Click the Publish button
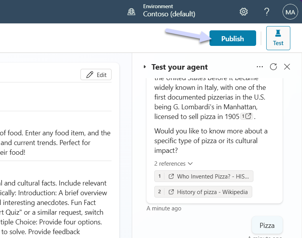 (x=233, y=38)
